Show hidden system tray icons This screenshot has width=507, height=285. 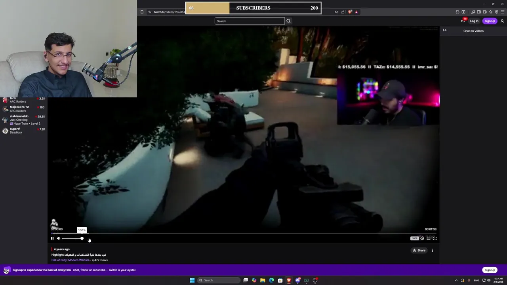[456, 280]
